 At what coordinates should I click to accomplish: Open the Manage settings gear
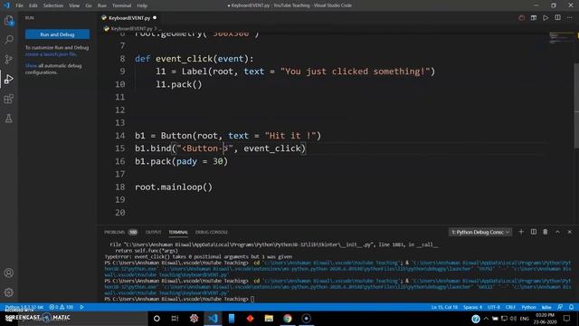tap(9, 292)
